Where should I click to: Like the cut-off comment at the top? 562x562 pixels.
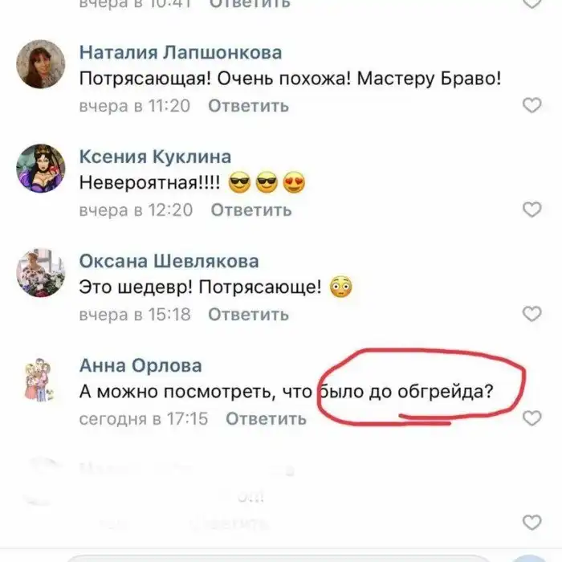click(x=531, y=3)
